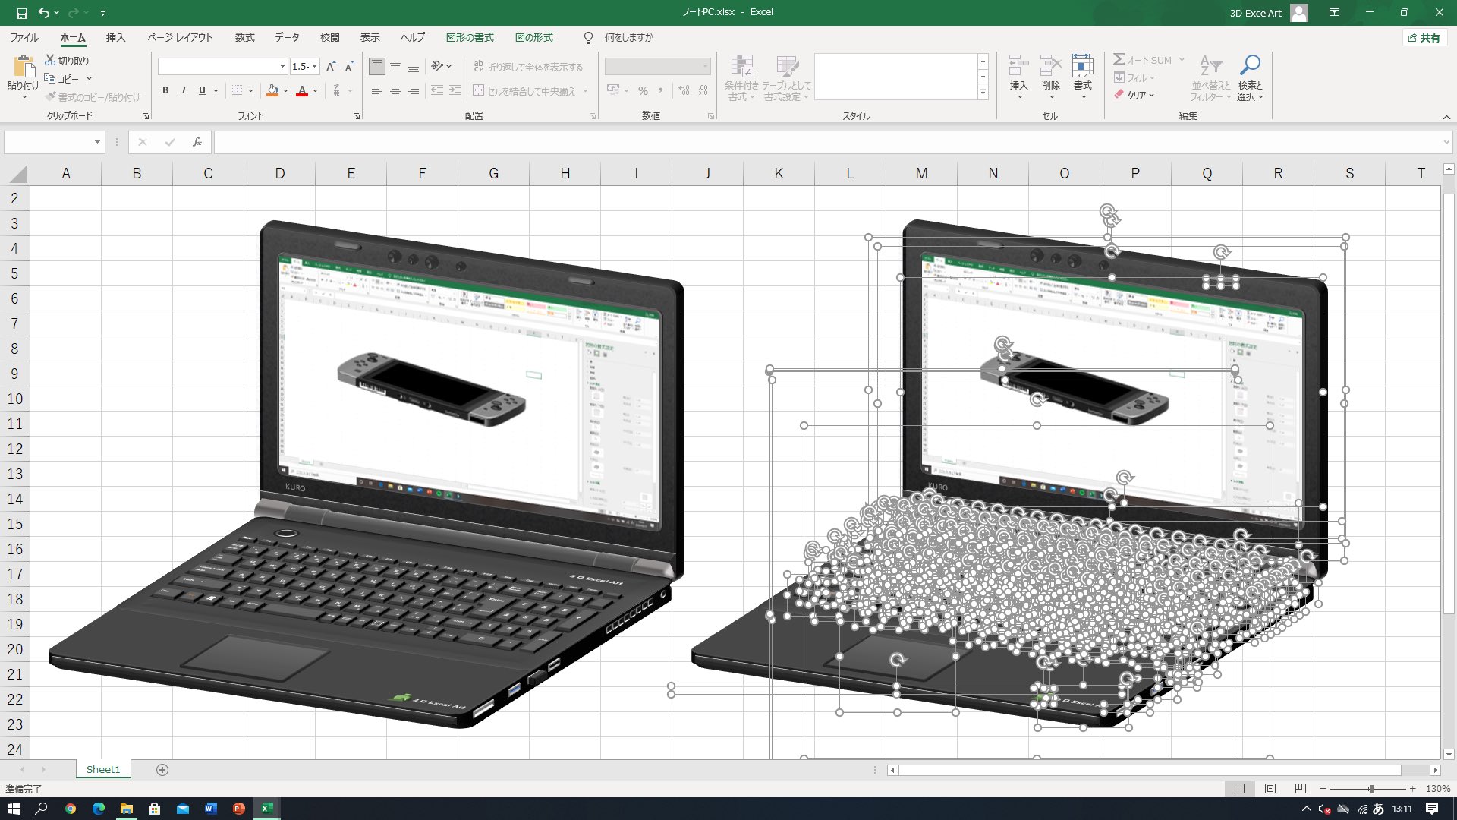Click the Decrease Font Size icon
The width and height of the screenshot is (1457, 820).
coord(349,67)
